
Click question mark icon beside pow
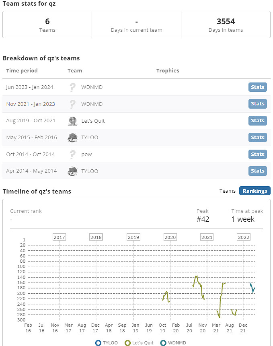[x=73, y=154]
